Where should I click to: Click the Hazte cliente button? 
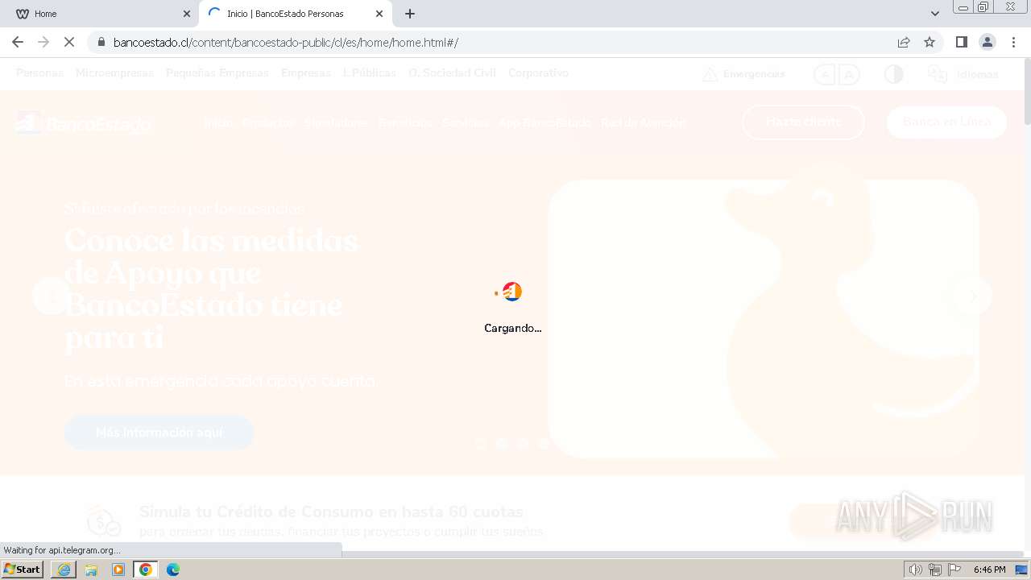pyautogui.click(x=803, y=122)
